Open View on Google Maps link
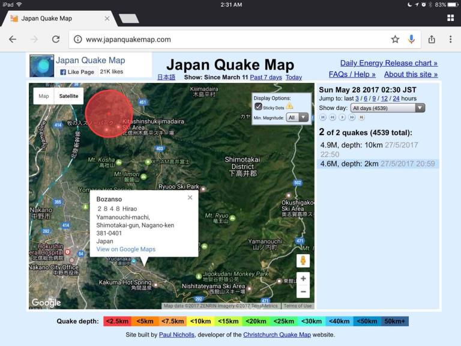This screenshot has width=461, height=346. (125, 249)
